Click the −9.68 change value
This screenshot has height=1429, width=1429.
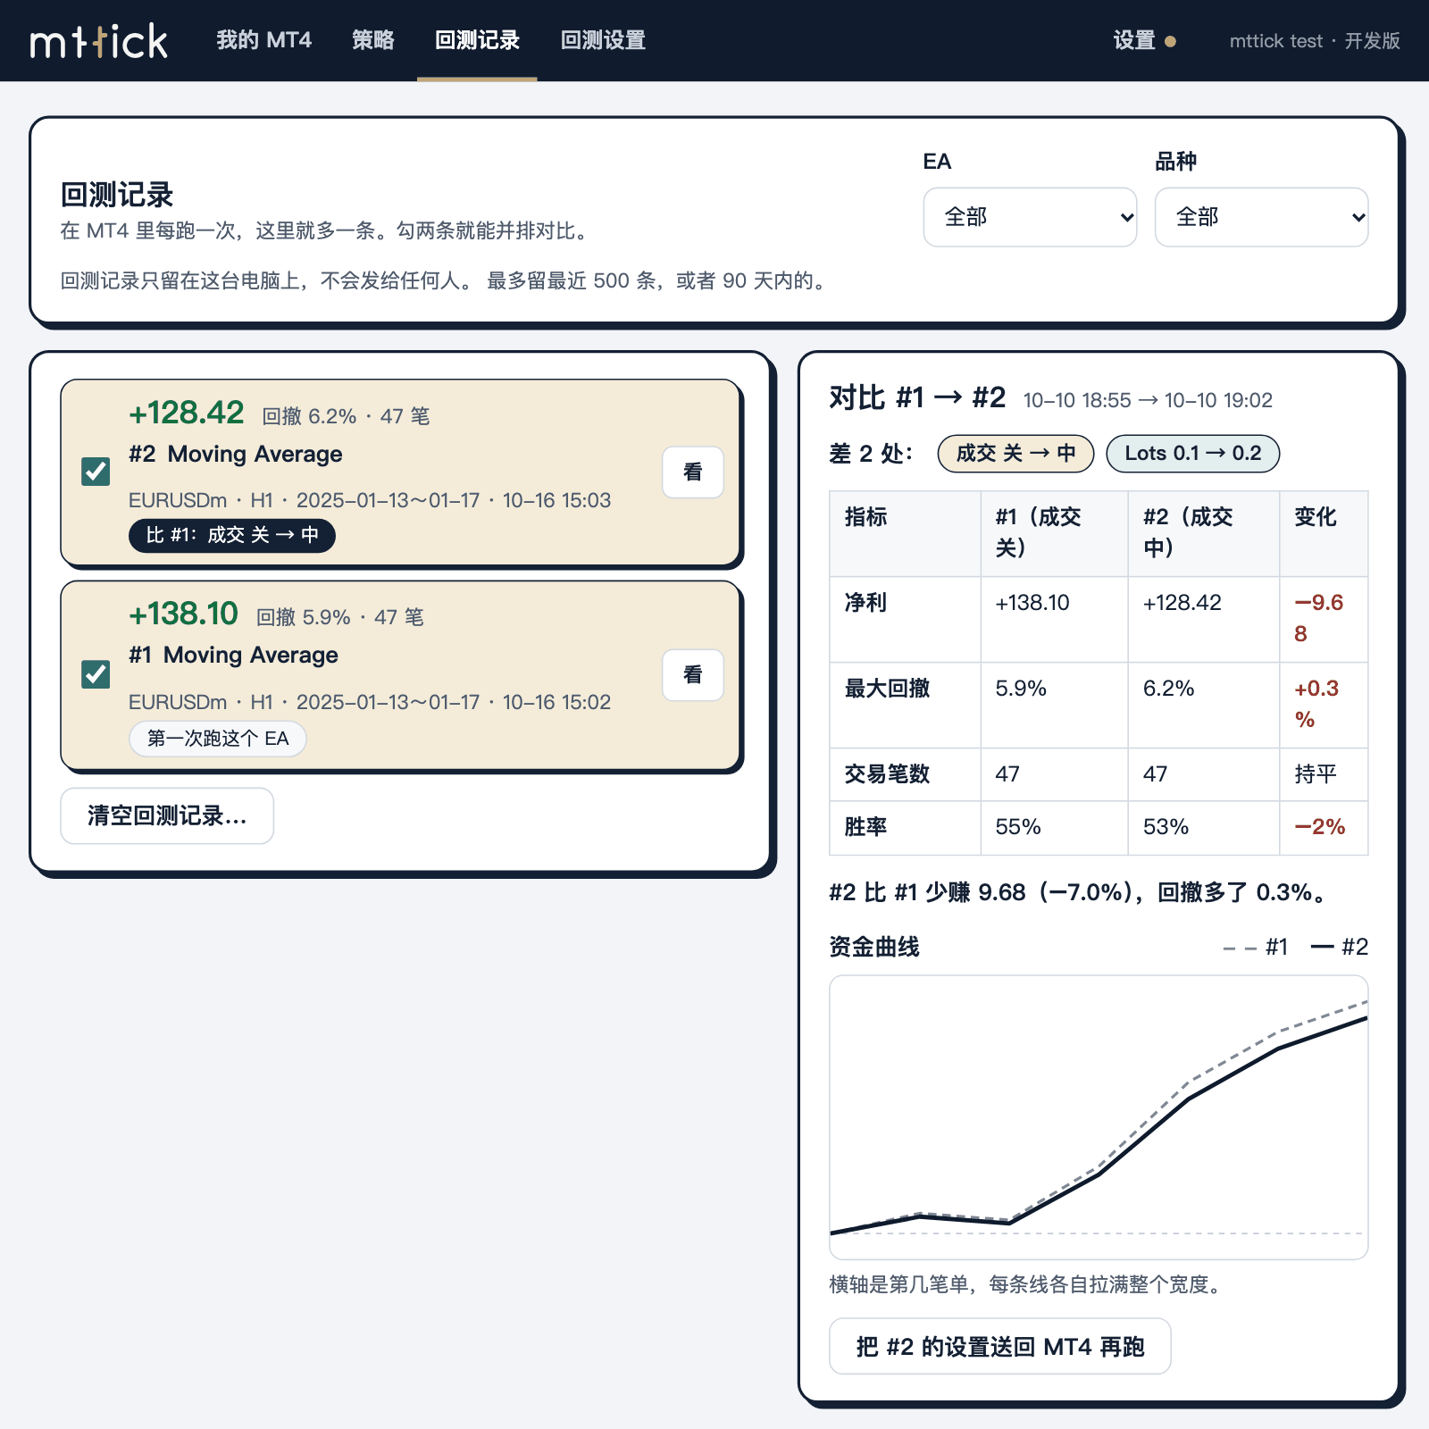point(1319,618)
